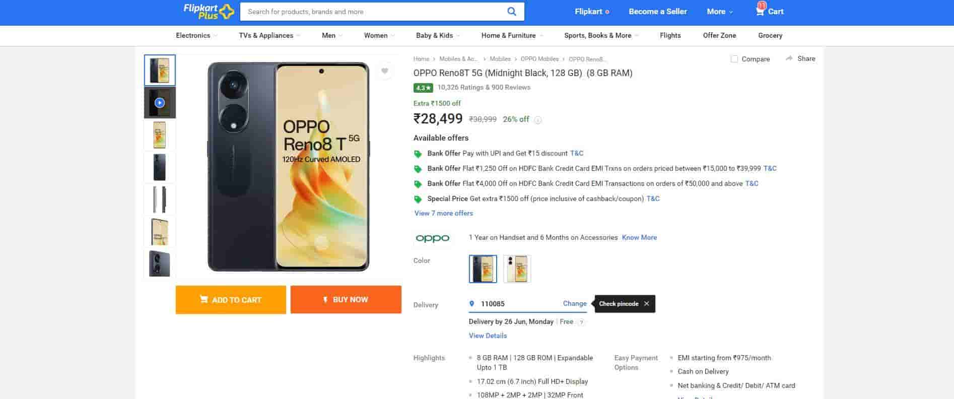Click the search magnifier icon
954x399 pixels.
click(511, 12)
